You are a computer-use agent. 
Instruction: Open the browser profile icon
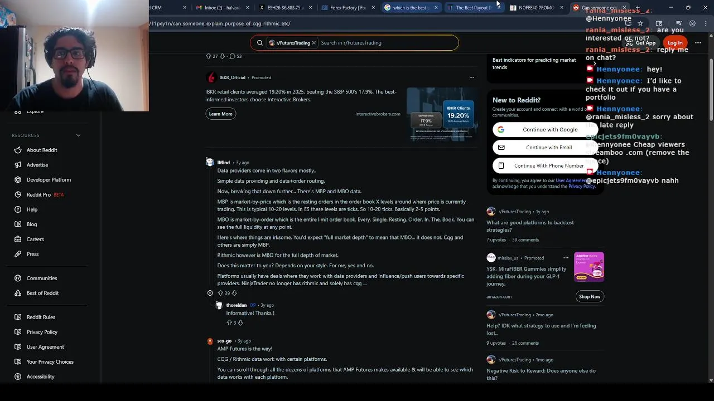pos(692,23)
